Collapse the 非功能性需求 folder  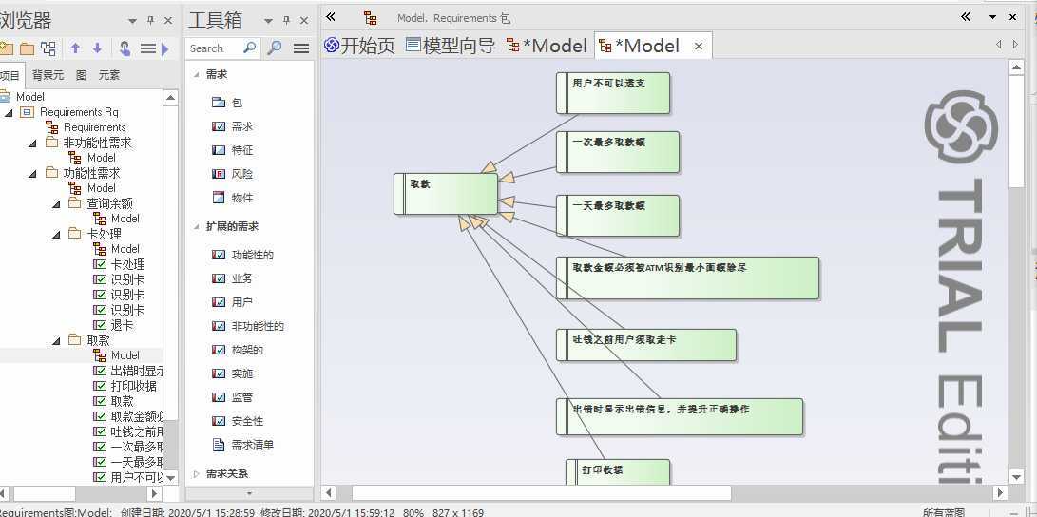click(33, 143)
